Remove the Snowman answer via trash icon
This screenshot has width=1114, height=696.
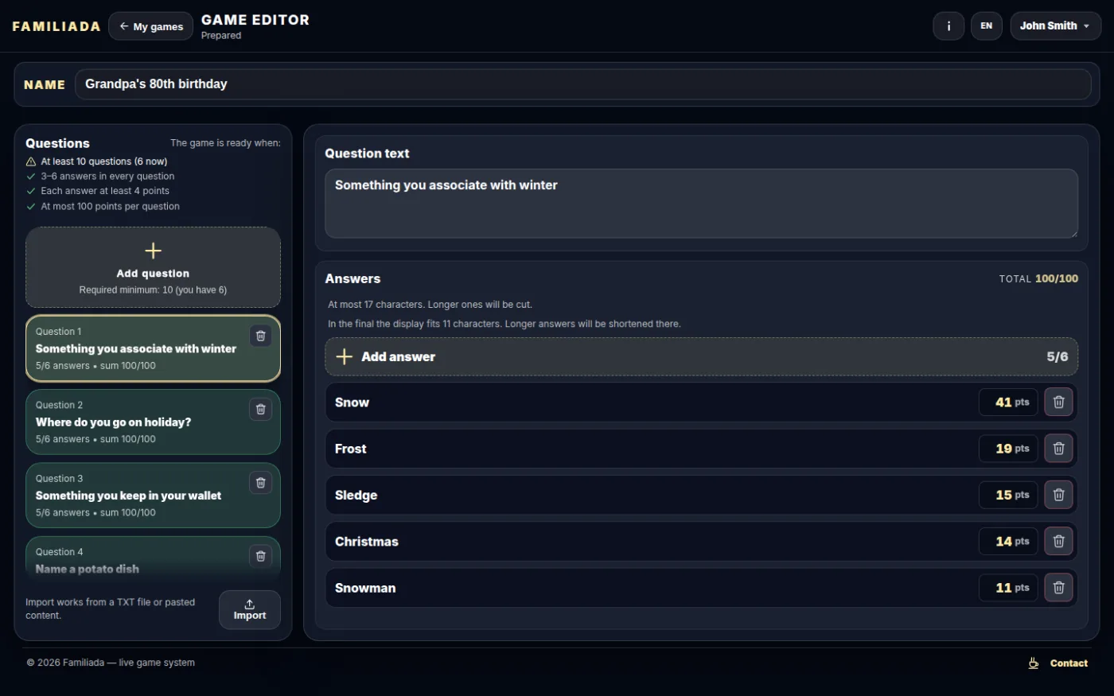click(x=1058, y=588)
